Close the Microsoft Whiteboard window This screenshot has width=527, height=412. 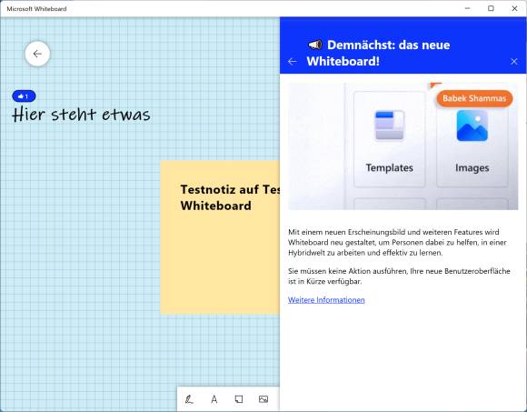(514, 8)
